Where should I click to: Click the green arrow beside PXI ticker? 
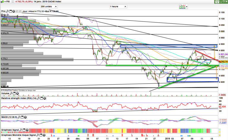pos(2,2)
